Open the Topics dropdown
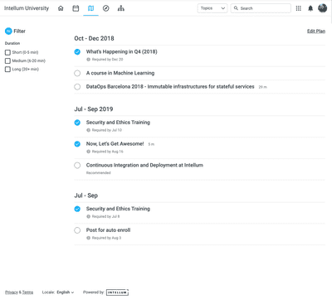Image resolution: width=332 pixels, height=304 pixels. coord(212,8)
